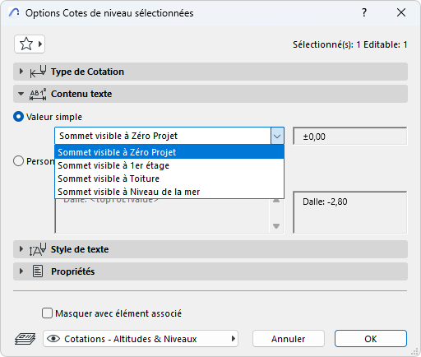Viewport: 421px width, 357px height.
Task: Confirm with the OK button
Action: tap(371, 339)
